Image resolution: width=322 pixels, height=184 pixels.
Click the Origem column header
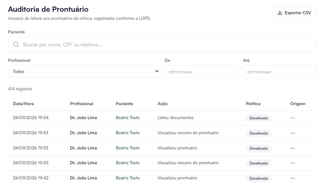[298, 104]
